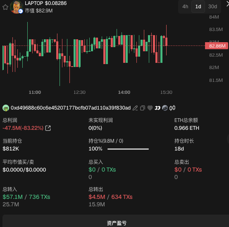The width and height of the screenshot is (229, 227).
Task: Click the $812K current holding value
Action: [11, 149]
